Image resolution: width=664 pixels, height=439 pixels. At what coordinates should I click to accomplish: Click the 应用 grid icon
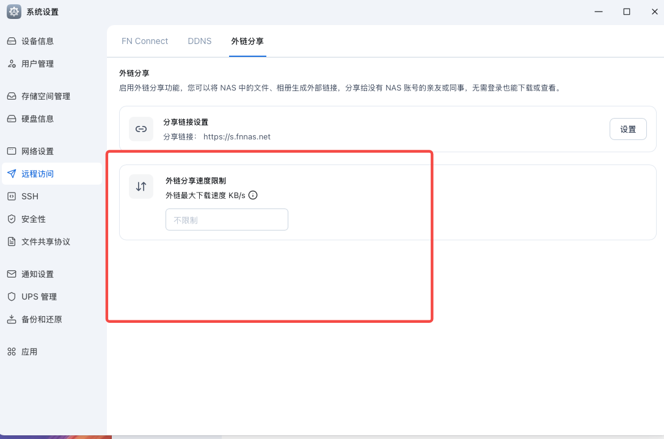12,352
